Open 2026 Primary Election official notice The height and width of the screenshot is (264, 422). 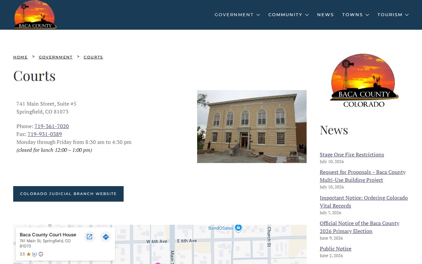tap(359, 227)
